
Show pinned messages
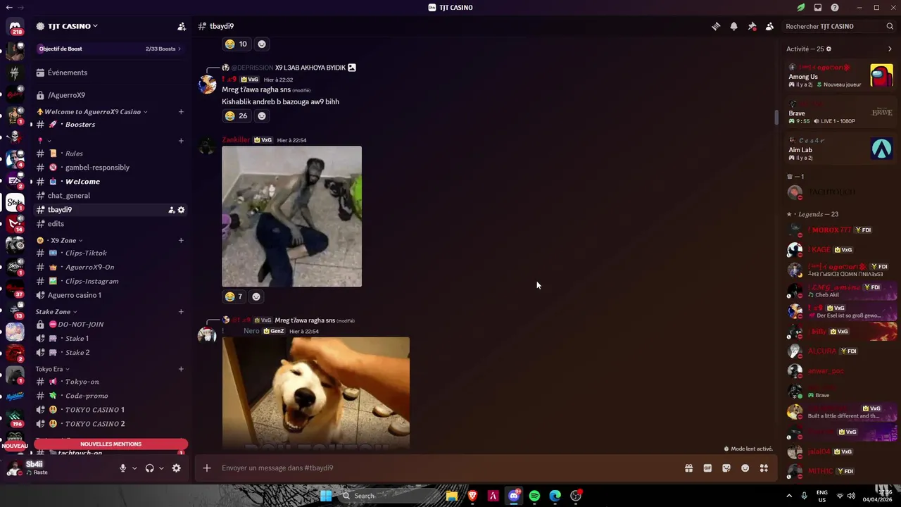(752, 26)
